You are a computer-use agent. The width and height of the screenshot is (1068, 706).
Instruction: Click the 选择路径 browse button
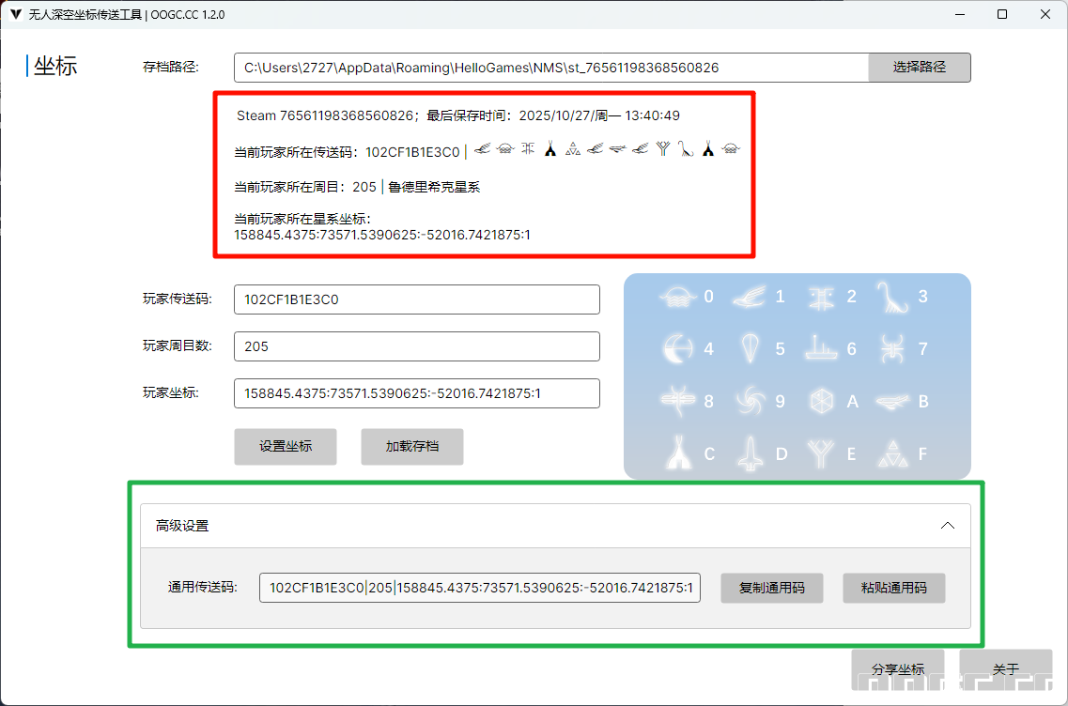point(919,68)
